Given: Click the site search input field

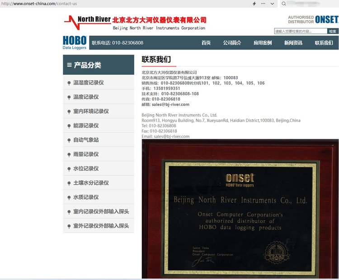Looking at the screenshot, I should pyautogui.click(x=301, y=31).
